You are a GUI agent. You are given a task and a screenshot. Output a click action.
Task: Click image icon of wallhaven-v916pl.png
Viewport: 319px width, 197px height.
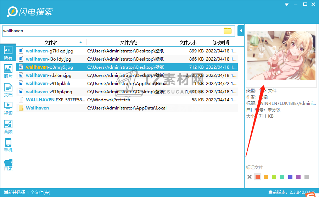pos(21,91)
